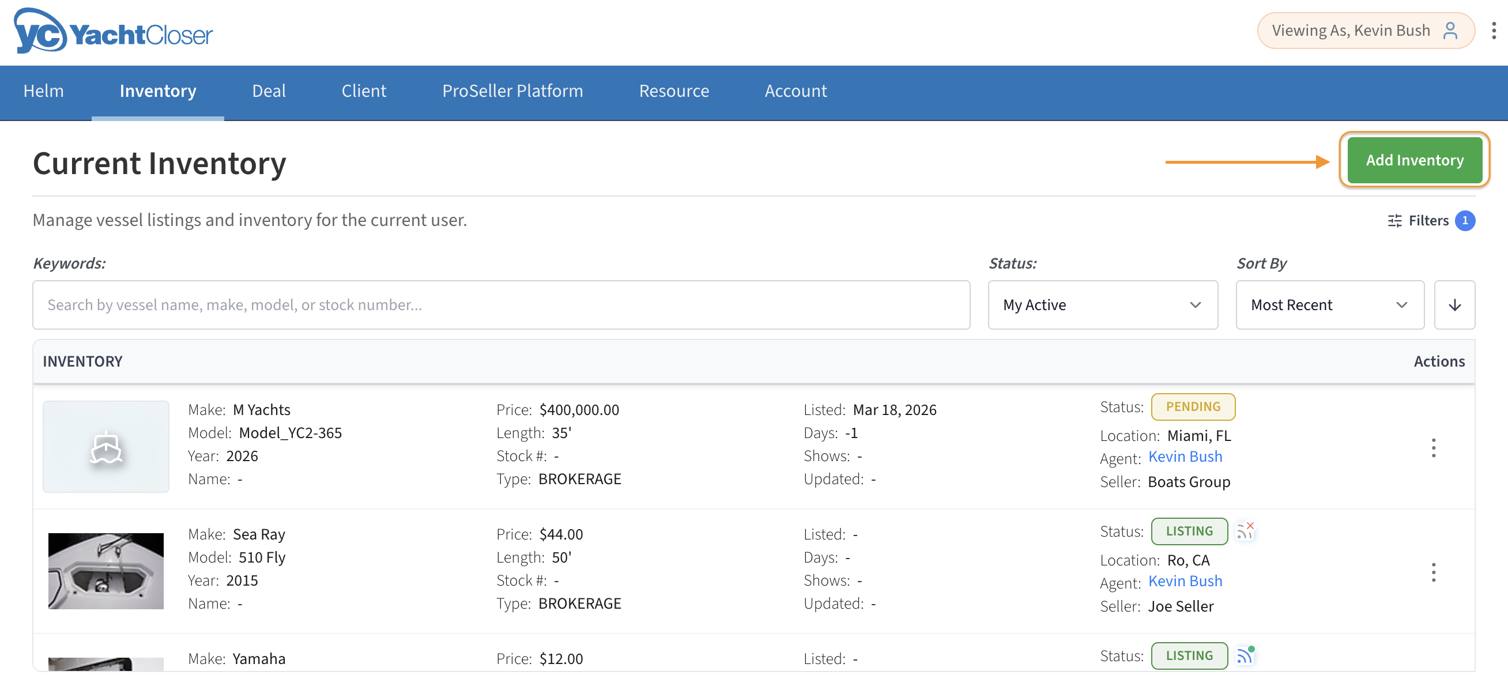Image resolution: width=1508 pixels, height=694 pixels.
Task: Click Yamaha's active feed syndication icon
Action: pyautogui.click(x=1245, y=655)
